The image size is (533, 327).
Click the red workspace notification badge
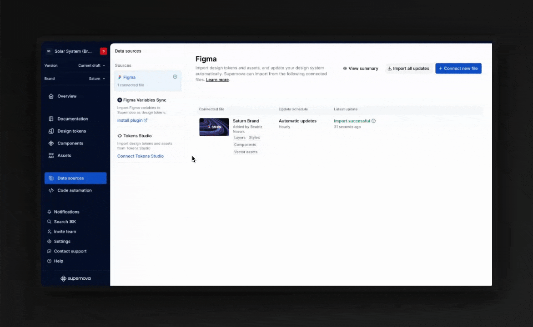[x=103, y=51]
